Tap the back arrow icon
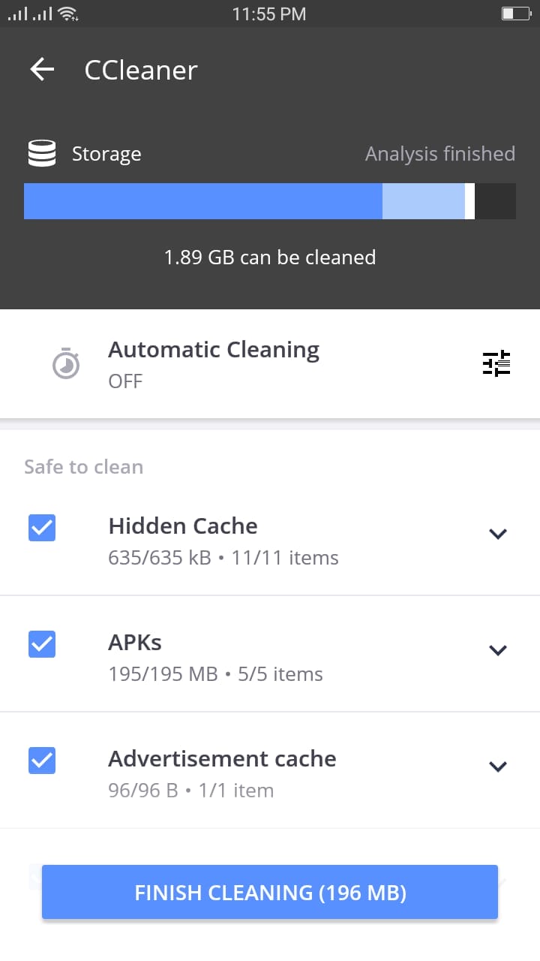Image resolution: width=540 pixels, height=961 pixels. coord(42,70)
